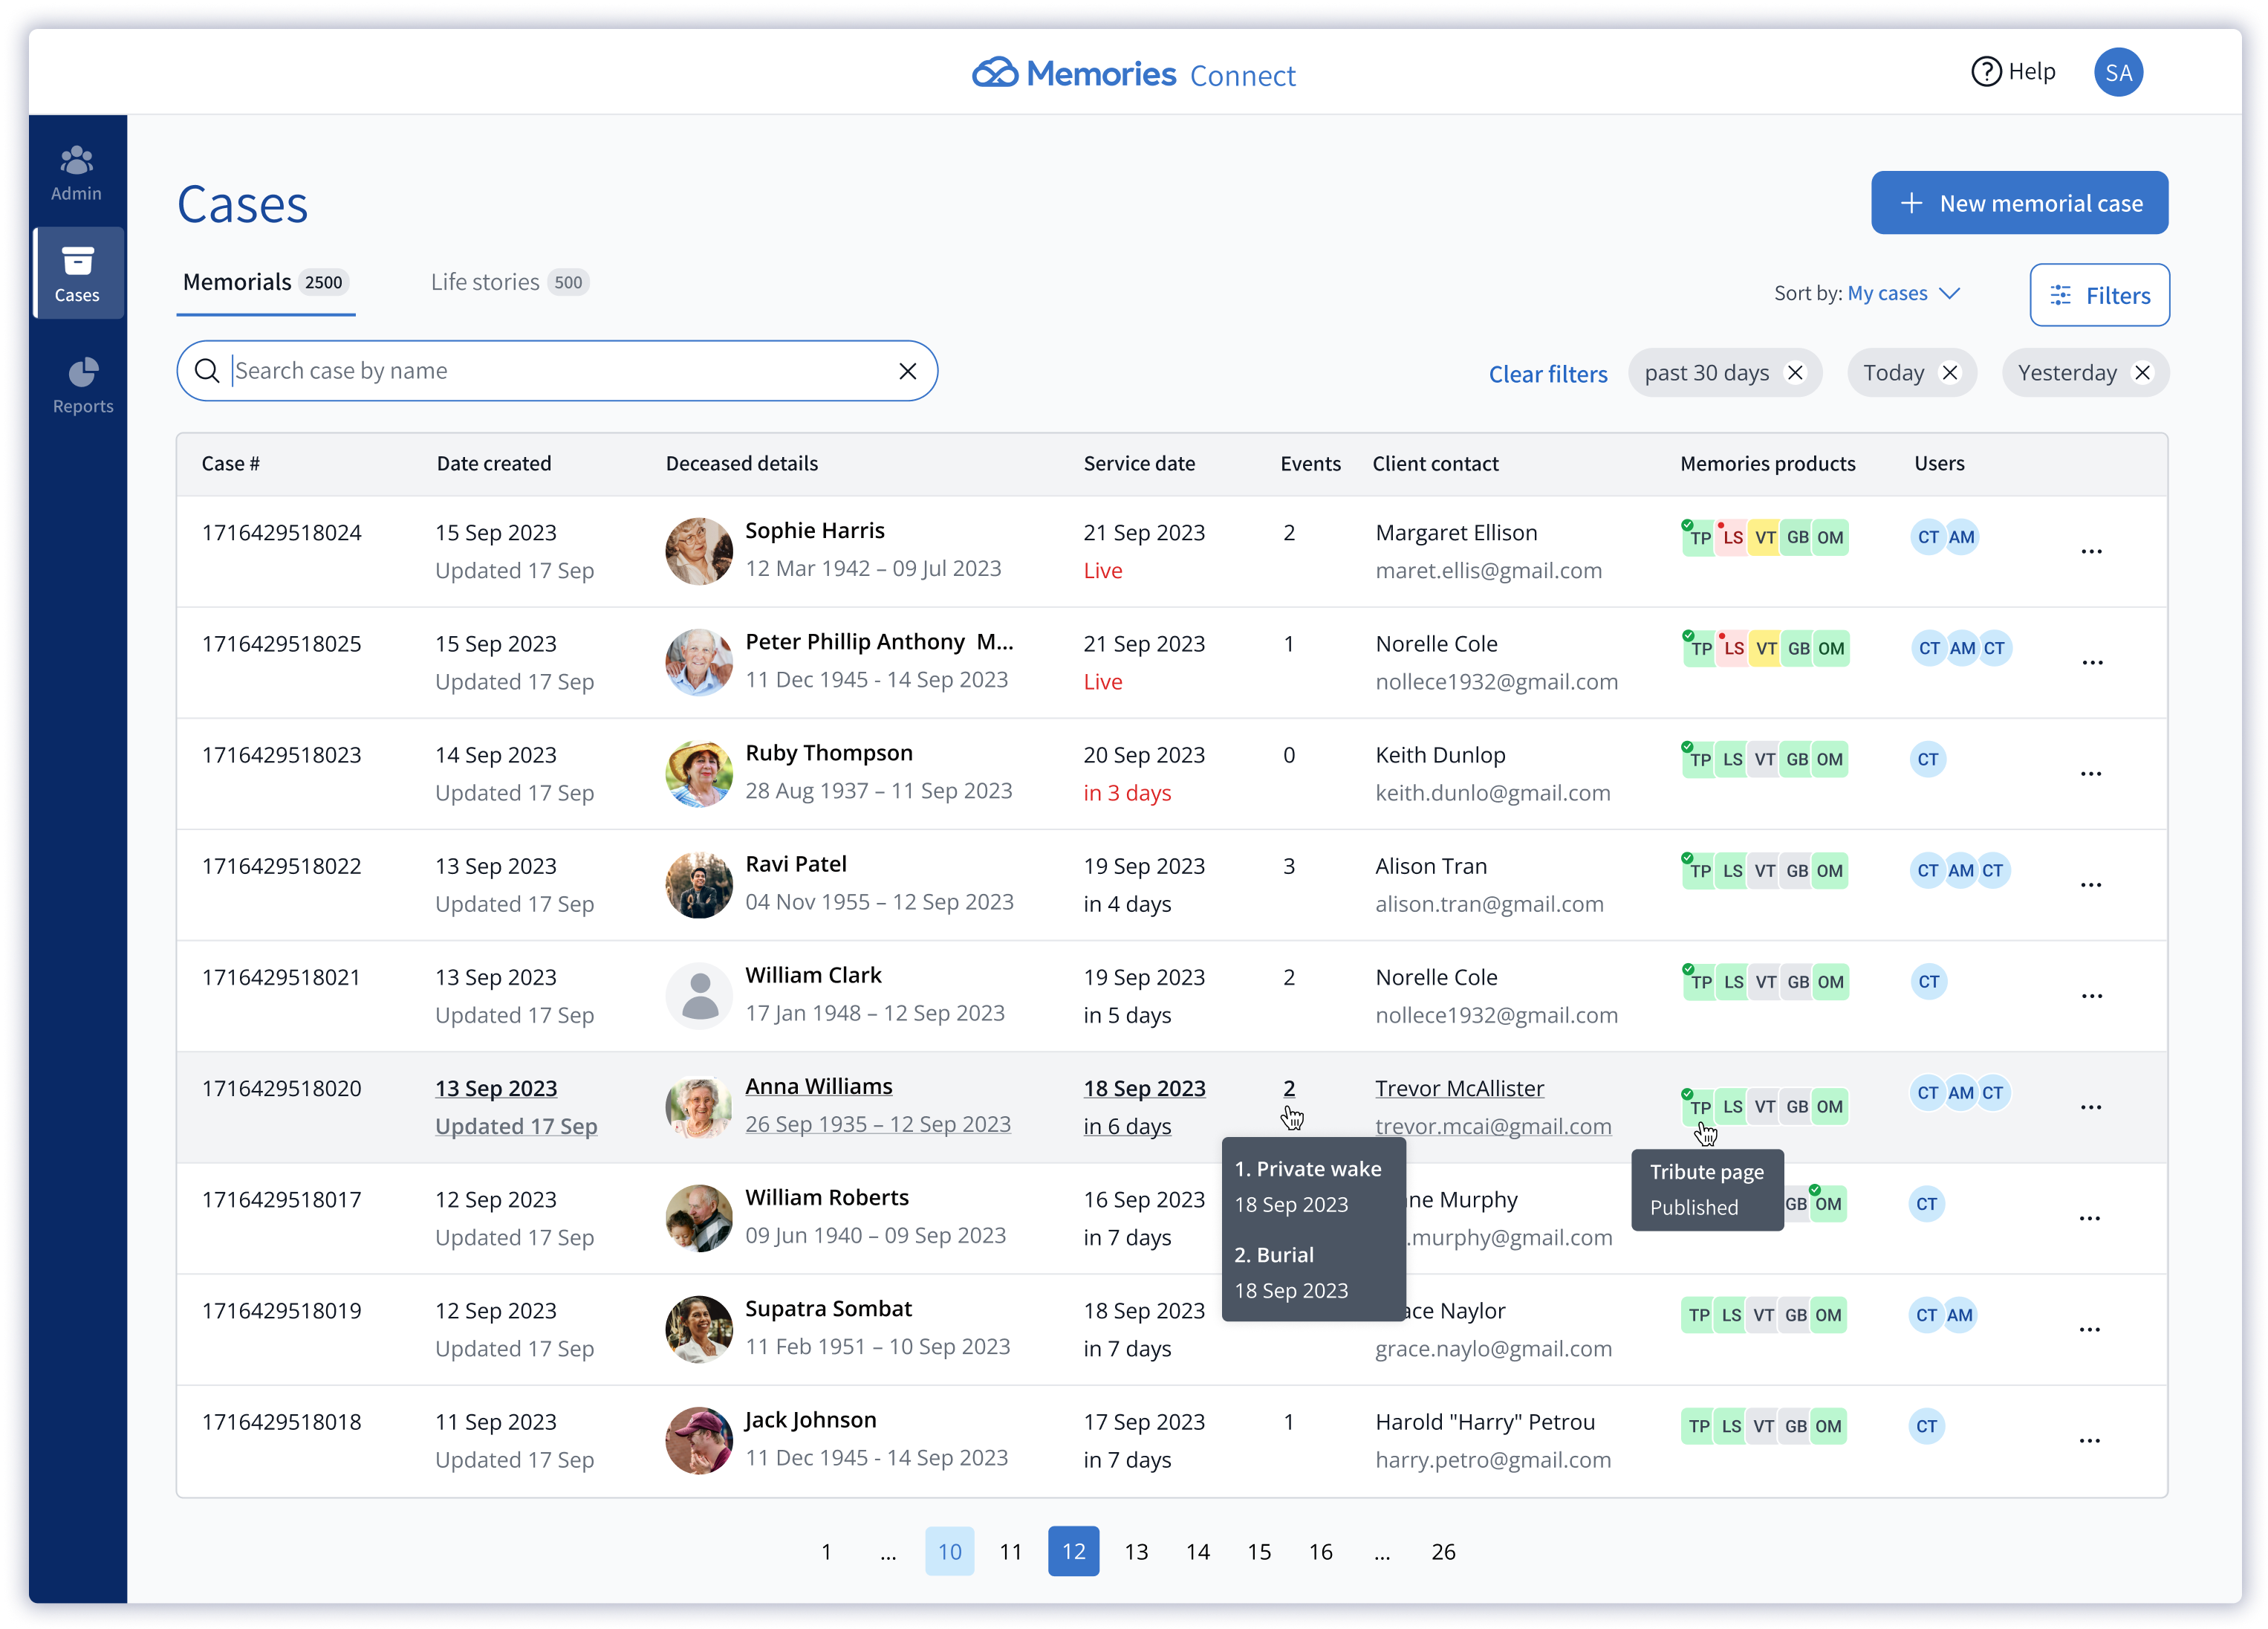Click the yellow VT badge for Sophie Harris
Screen dimensions: 2268x1629
coord(1765,537)
